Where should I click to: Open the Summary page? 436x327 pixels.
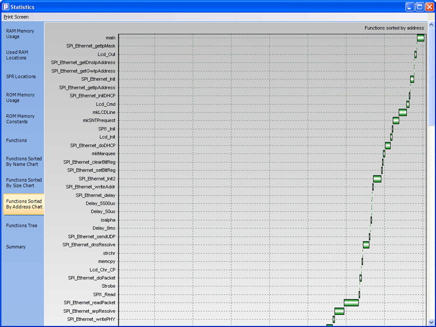16,247
